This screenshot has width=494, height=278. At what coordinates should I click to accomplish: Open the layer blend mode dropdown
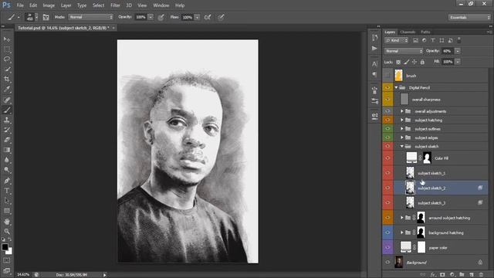coord(404,51)
